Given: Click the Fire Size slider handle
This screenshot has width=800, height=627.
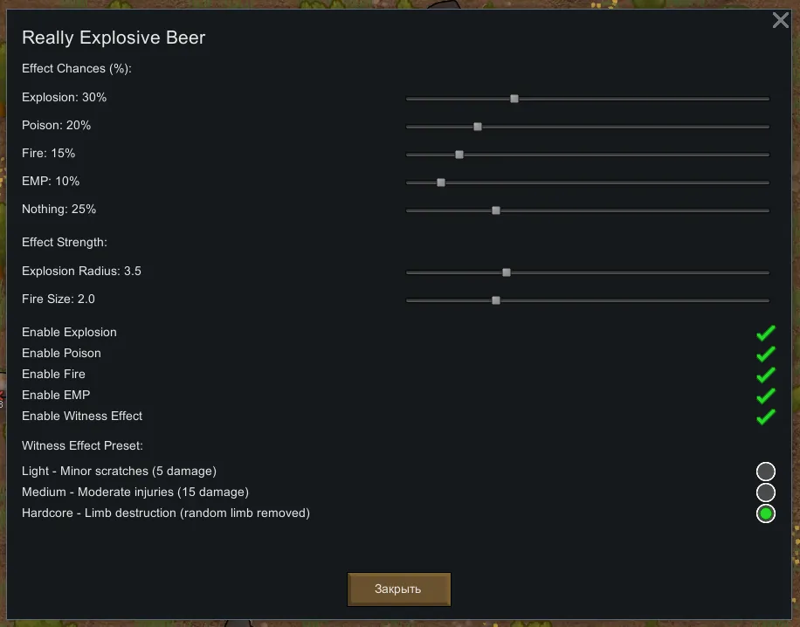Looking at the screenshot, I should [496, 300].
